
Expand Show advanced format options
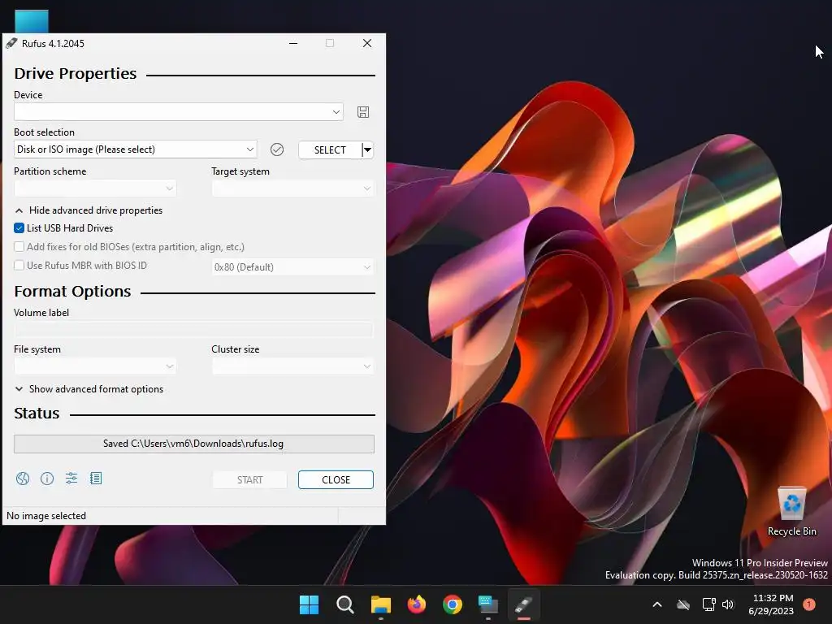tap(89, 389)
